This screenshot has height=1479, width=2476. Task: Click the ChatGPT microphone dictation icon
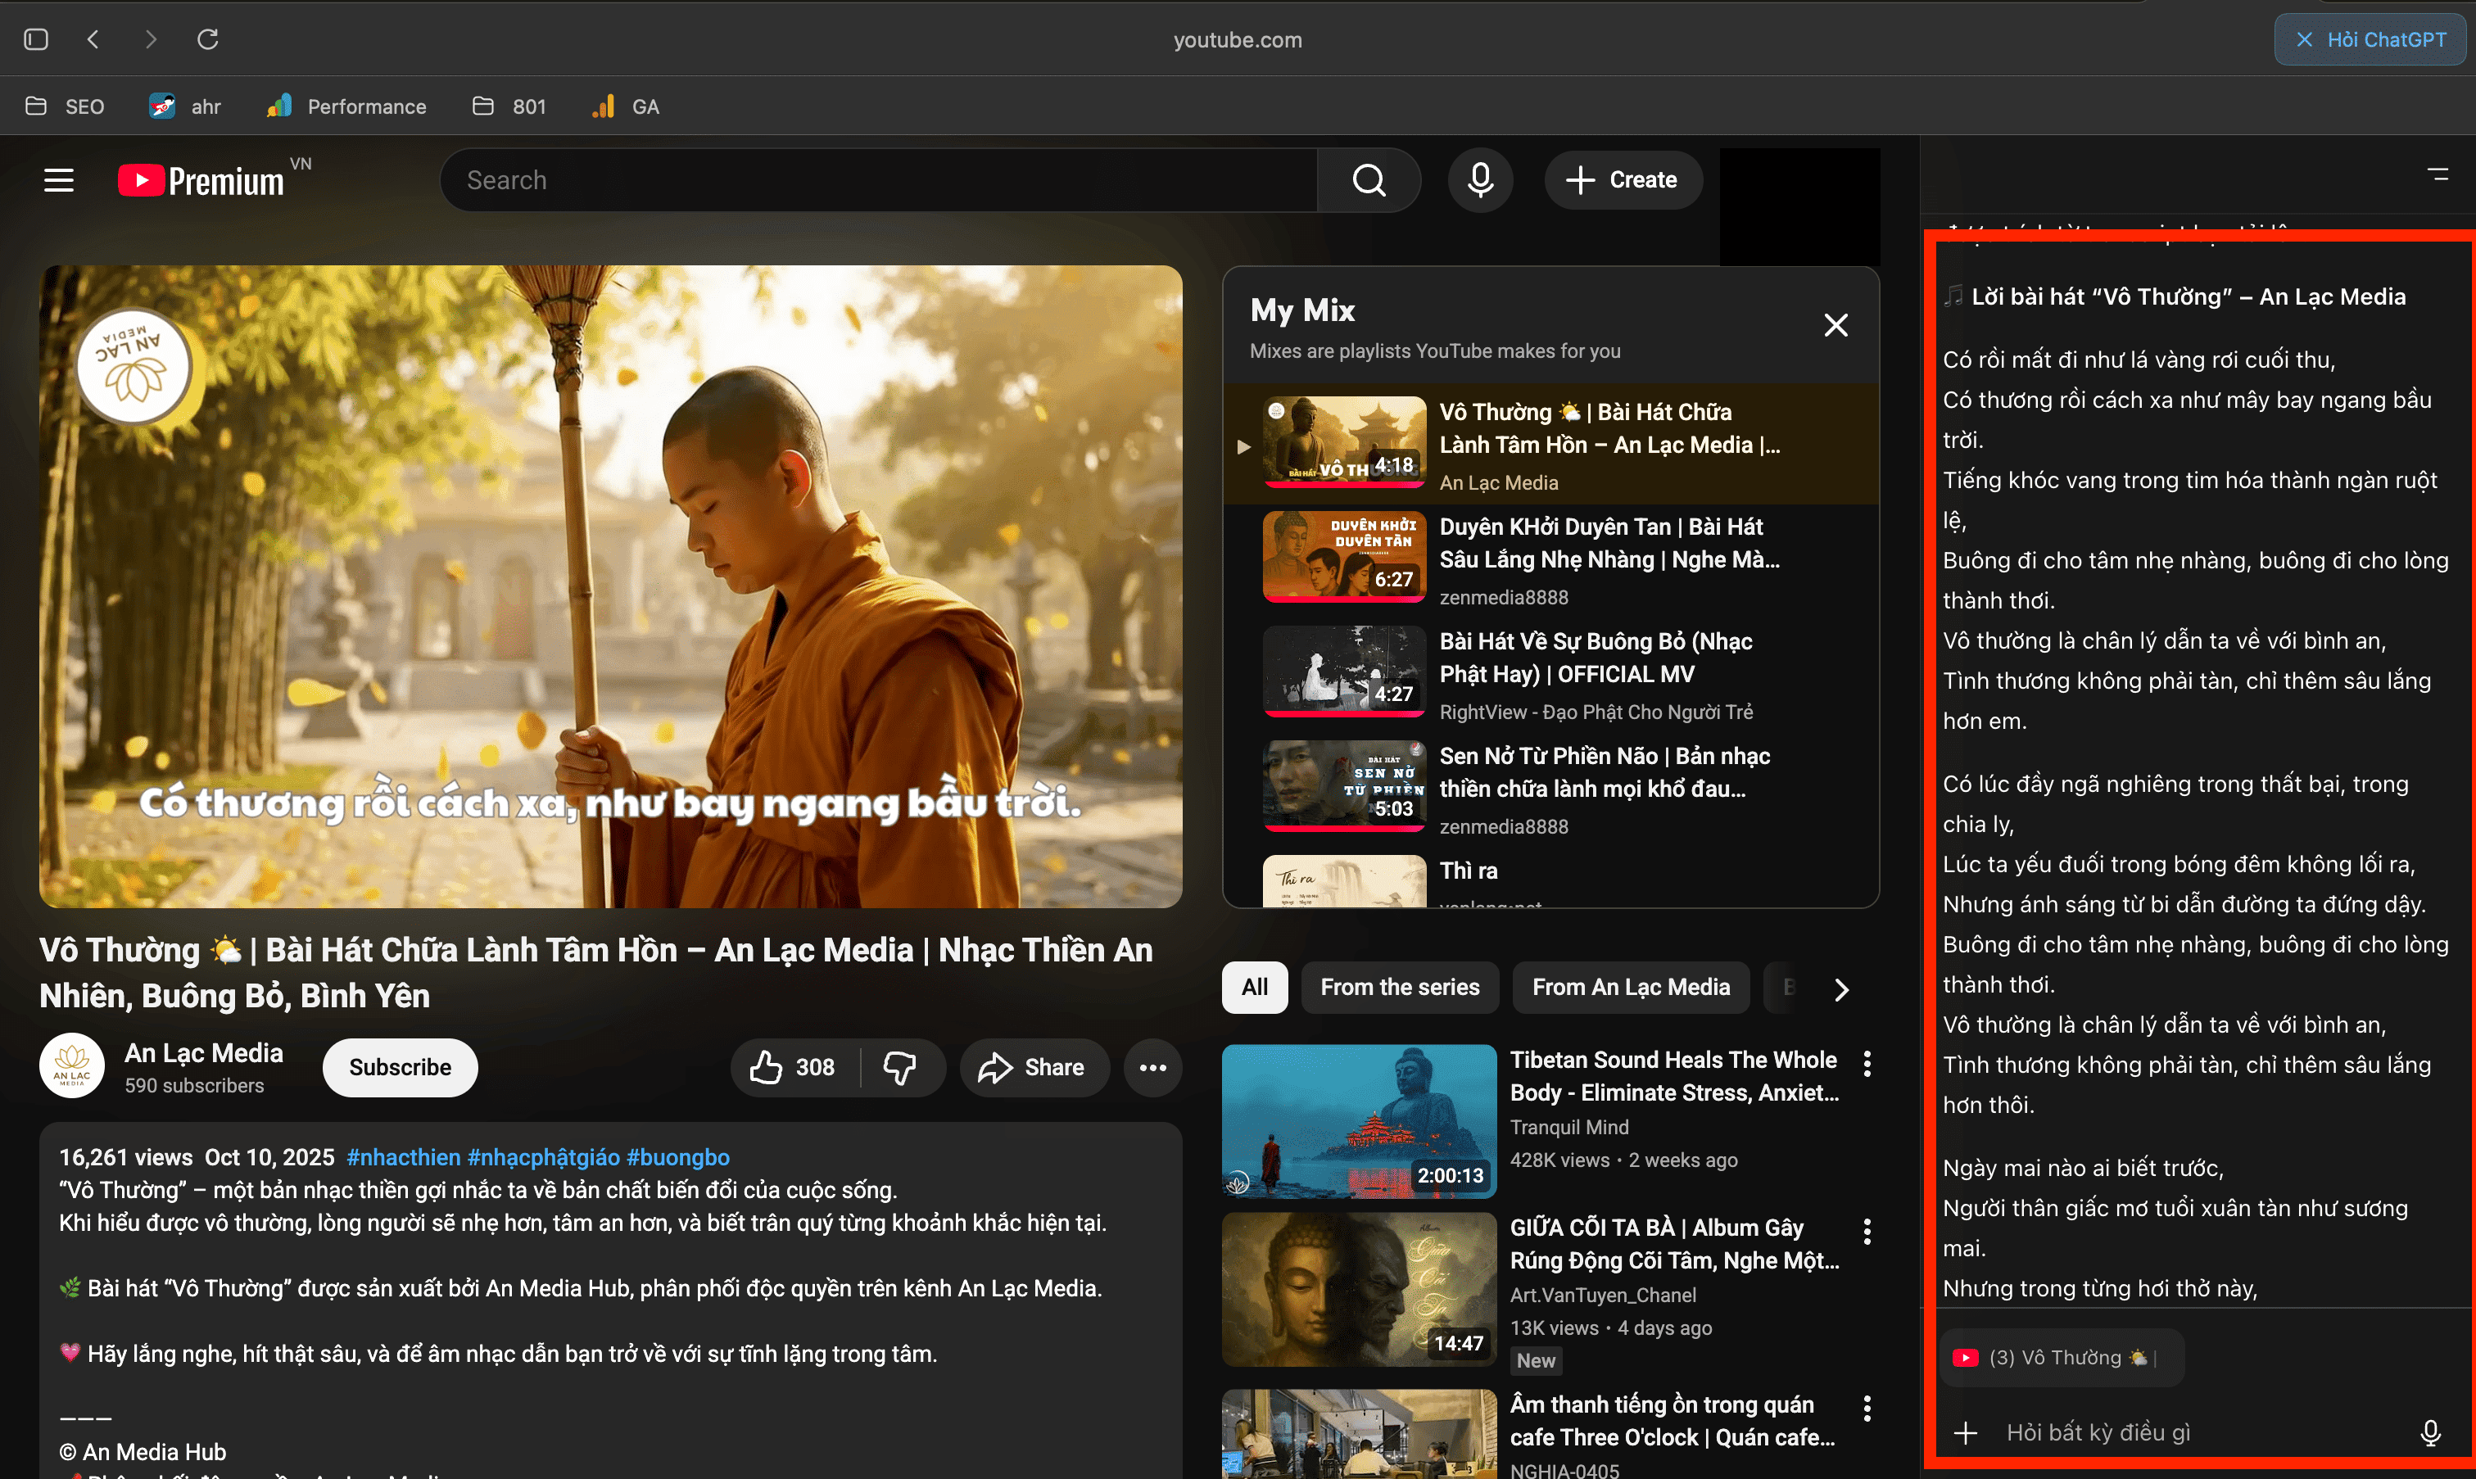pyautogui.click(x=2430, y=1432)
